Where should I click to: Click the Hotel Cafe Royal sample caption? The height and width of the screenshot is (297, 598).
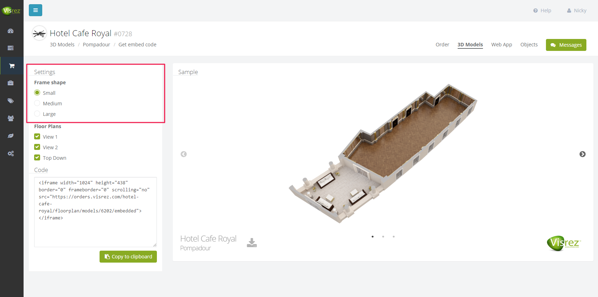click(x=208, y=239)
